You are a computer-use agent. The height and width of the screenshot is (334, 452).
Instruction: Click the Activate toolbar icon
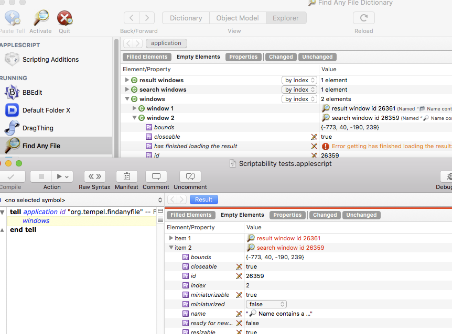pyautogui.click(x=40, y=19)
